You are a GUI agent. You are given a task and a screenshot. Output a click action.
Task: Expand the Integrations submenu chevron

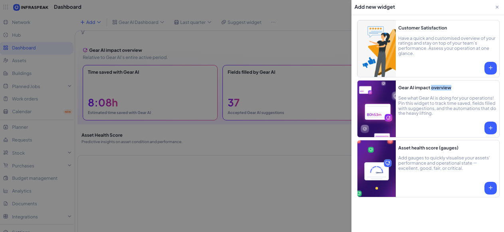[x=69, y=216]
